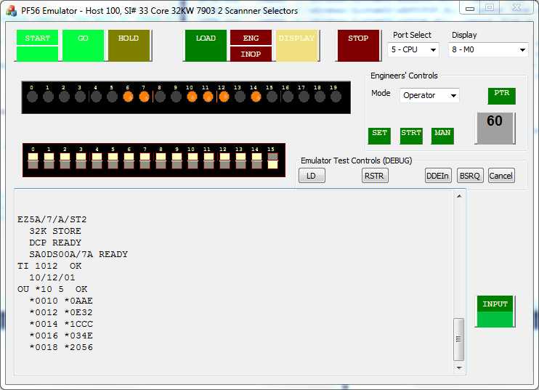Click the DDEIn debug button
539x390 pixels.
coord(438,176)
